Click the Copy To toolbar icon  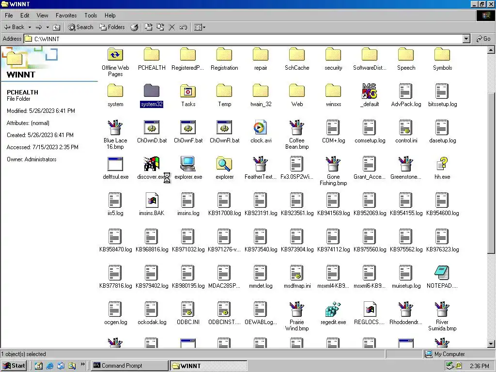click(x=160, y=27)
